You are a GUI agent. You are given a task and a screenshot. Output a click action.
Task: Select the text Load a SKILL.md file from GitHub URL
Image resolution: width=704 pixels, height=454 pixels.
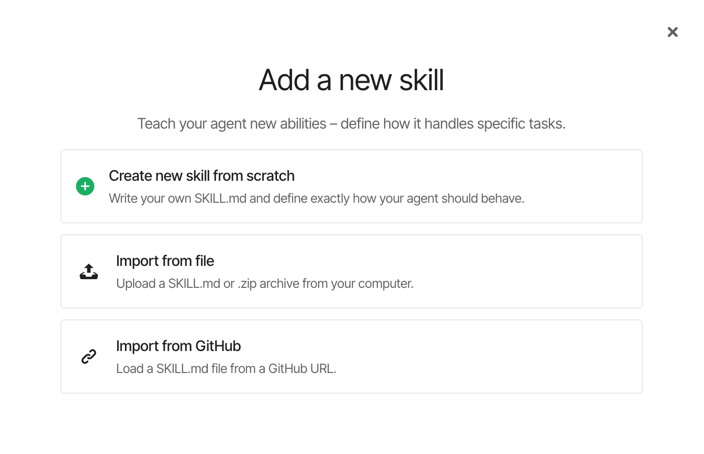[x=226, y=368]
